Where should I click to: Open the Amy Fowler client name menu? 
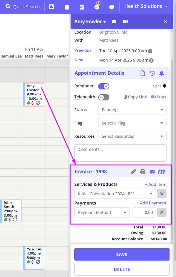pos(90,22)
